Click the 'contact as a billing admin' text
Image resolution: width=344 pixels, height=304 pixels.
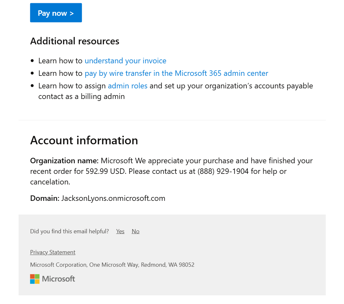click(81, 96)
